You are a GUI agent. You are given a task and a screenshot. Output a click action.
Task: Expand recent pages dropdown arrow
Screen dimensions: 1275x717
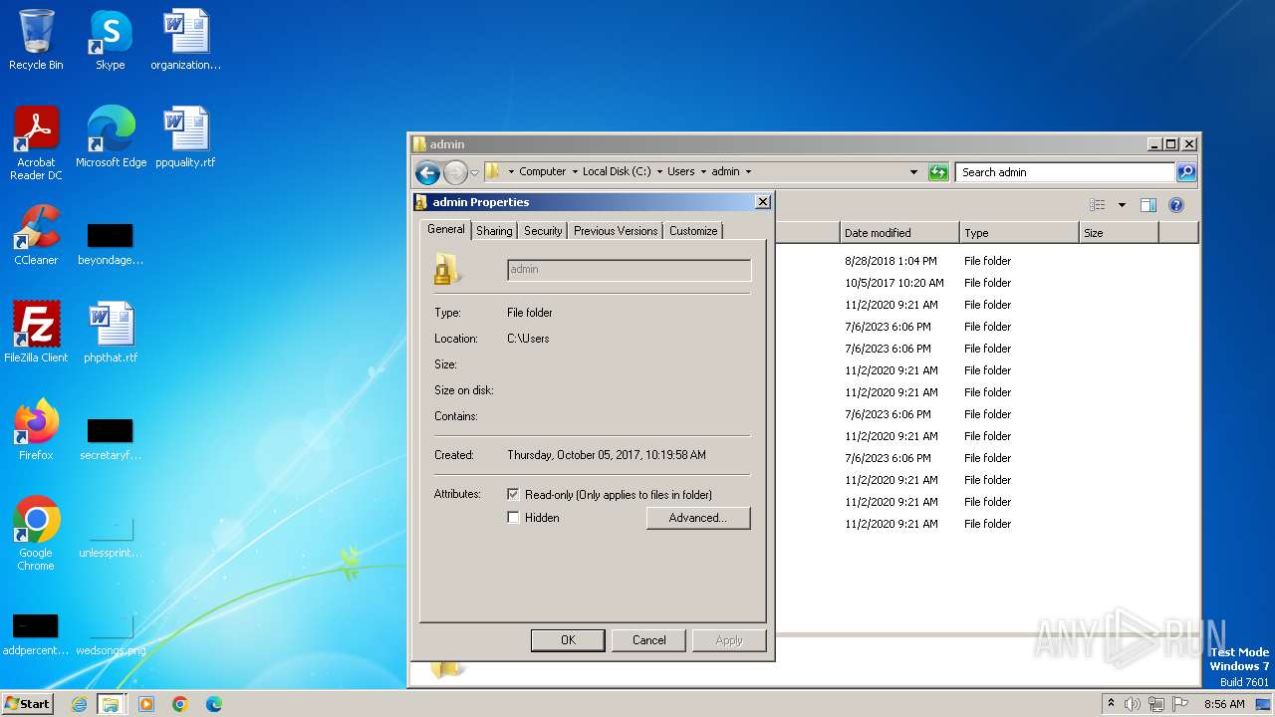475,172
